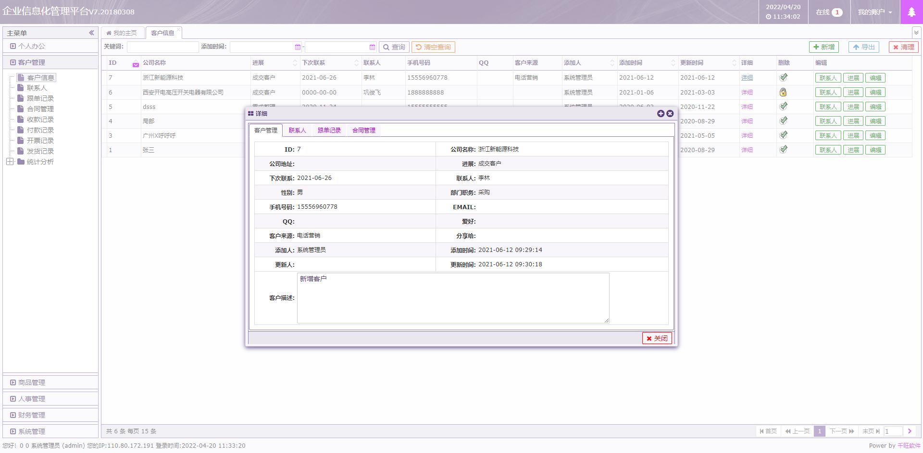Click the 客户描述 textarea in 详细 dialog
Screen dimensions: 923x453
click(453, 298)
